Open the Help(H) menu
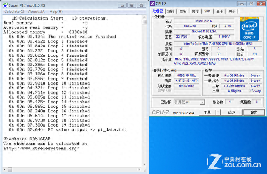Viewport: 267px width, 174px height. click(56, 12)
